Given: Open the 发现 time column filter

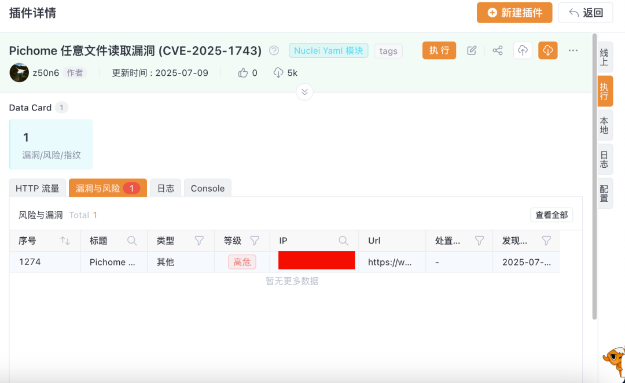Looking at the screenshot, I should [x=546, y=241].
